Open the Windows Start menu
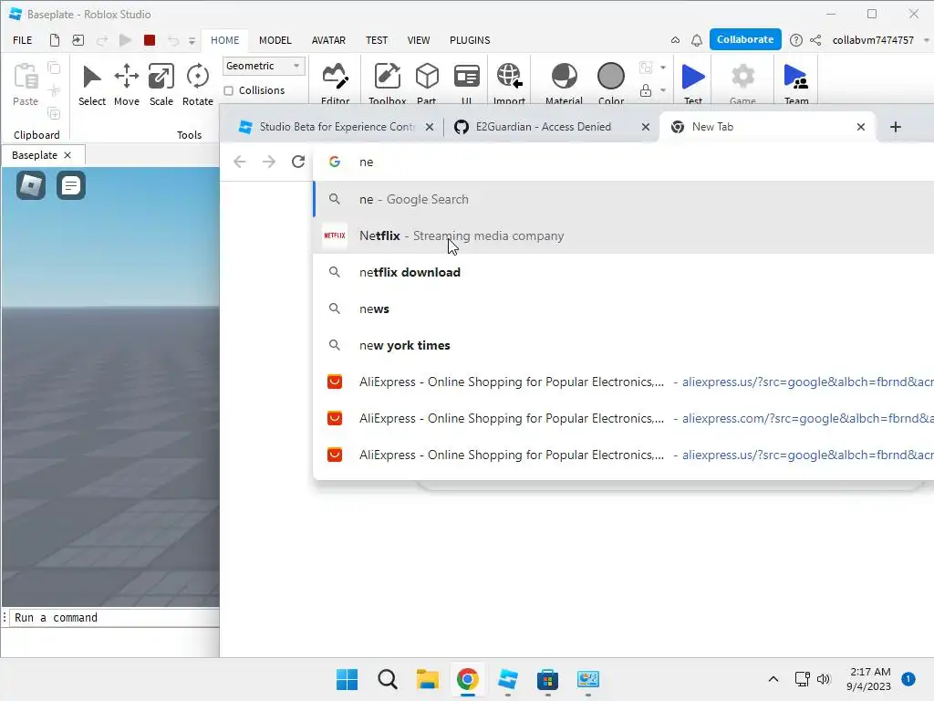The height and width of the screenshot is (701, 934). pyautogui.click(x=347, y=679)
